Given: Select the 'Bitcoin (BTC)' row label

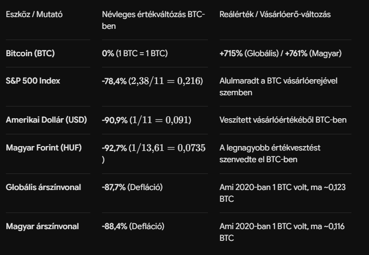Looking at the screenshot, I should coord(30,53).
